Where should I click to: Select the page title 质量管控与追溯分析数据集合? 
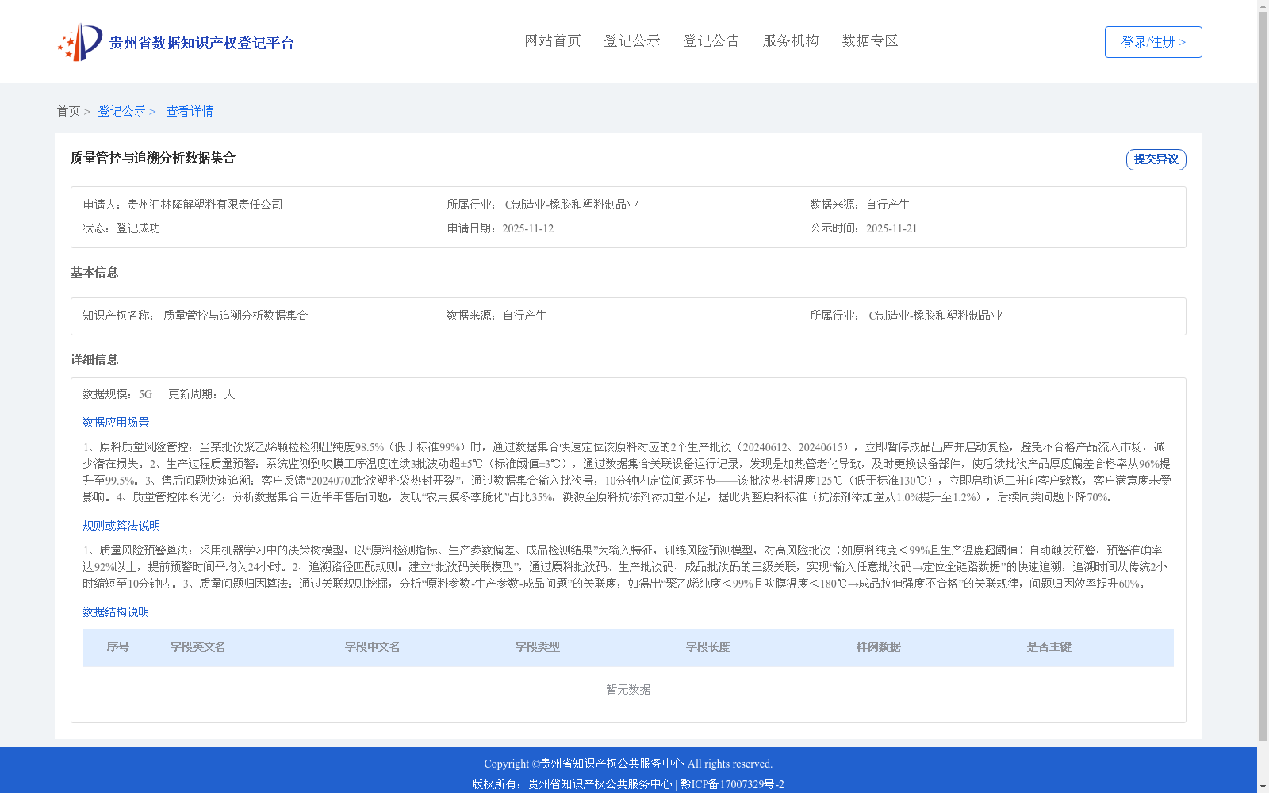pyautogui.click(x=152, y=158)
